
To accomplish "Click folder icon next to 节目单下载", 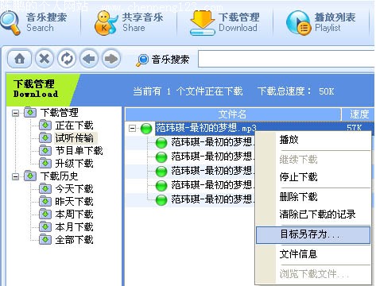I will coord(45,150).
